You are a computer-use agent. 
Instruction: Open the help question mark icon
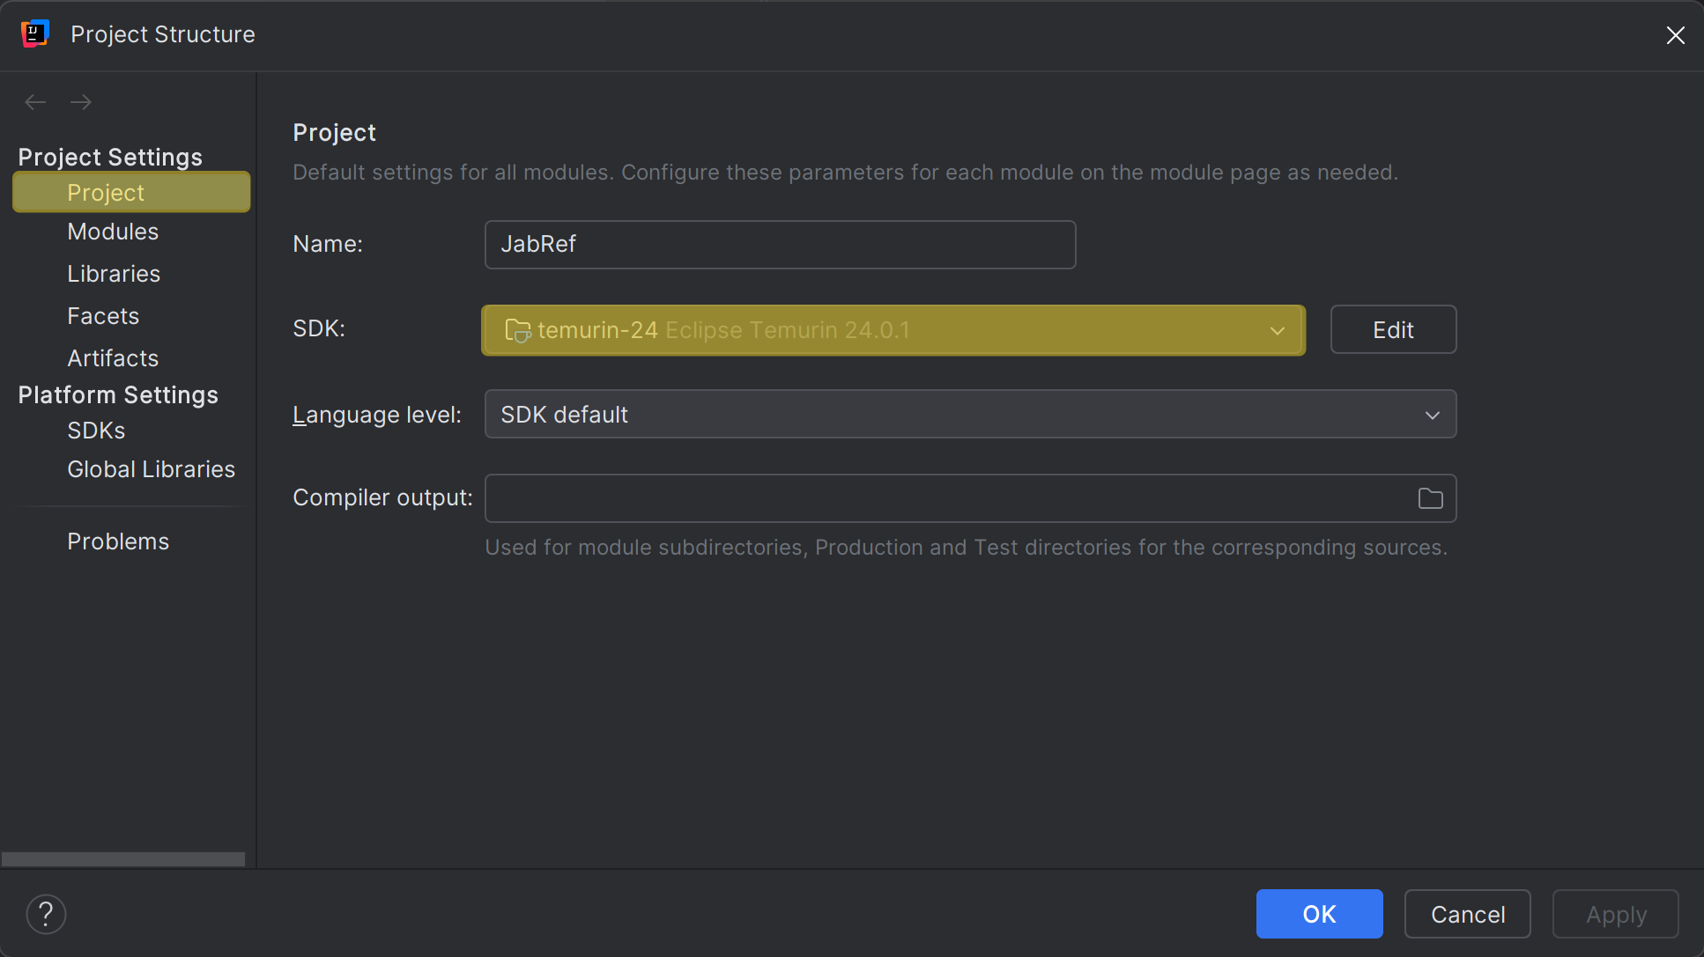(46, 914)
